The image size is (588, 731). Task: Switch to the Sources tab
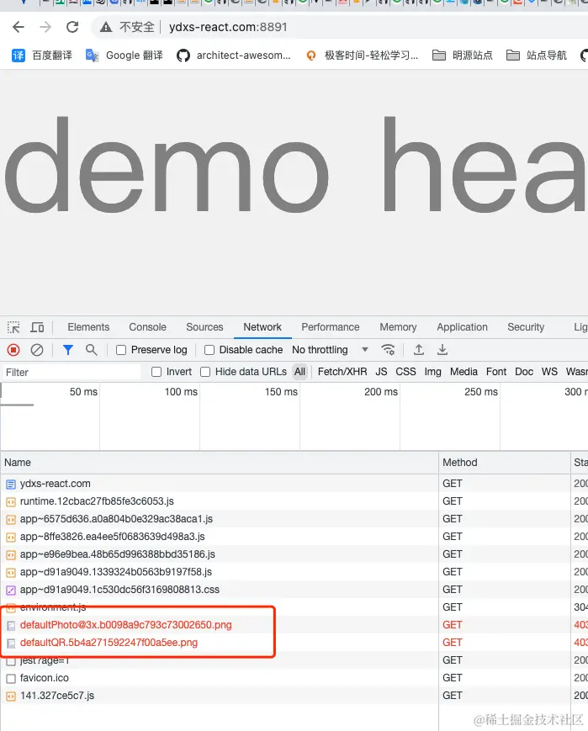pos(204,327)
